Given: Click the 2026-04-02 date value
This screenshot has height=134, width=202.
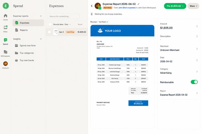Looking at the screenshot, I should [166, 61].
